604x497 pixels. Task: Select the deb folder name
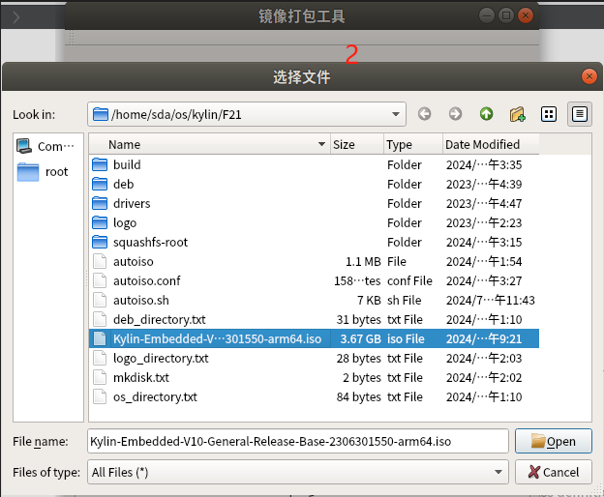coord(123,184)
